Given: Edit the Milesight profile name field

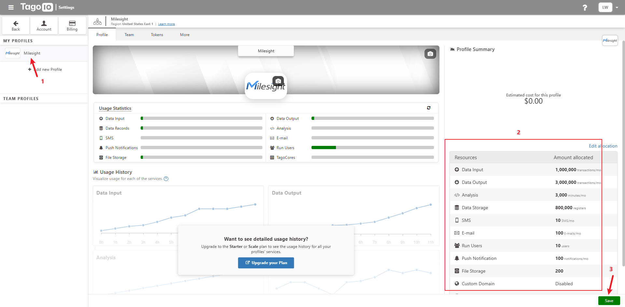Looking at the screenshot, I should [266, 51].
